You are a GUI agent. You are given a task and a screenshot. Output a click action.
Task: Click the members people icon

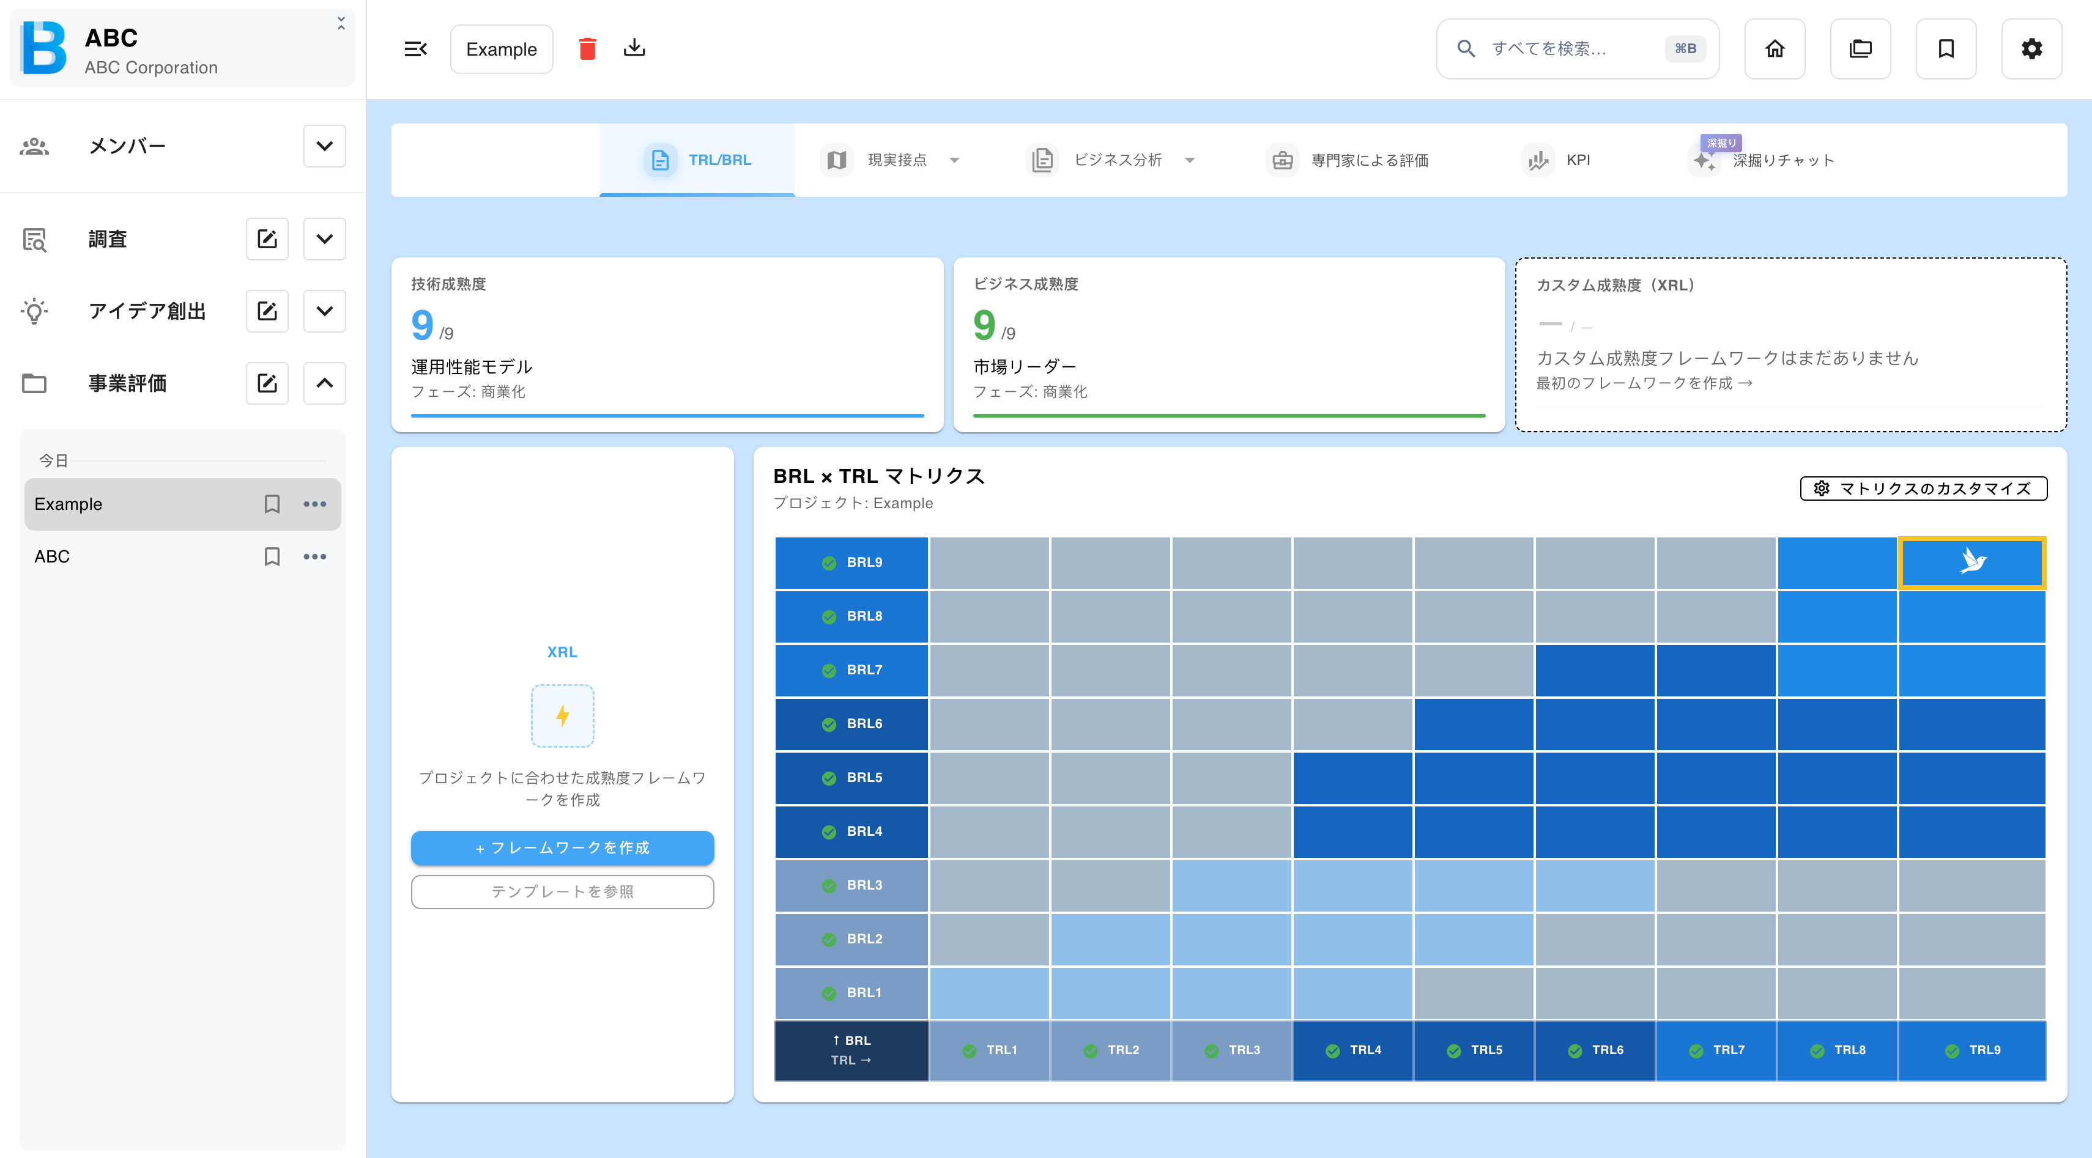34,146
